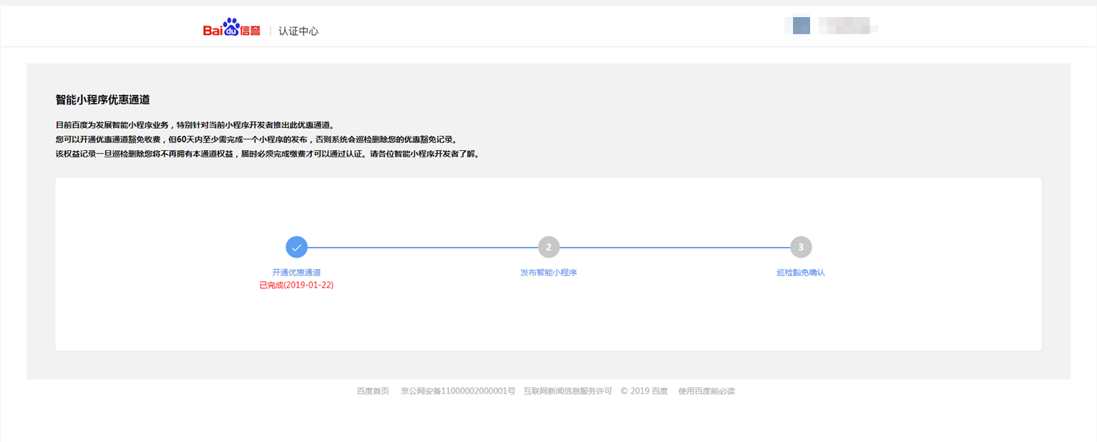1097x442 pixels.
Task: Click the 开通优惠通道 step label
Action: 297,273
